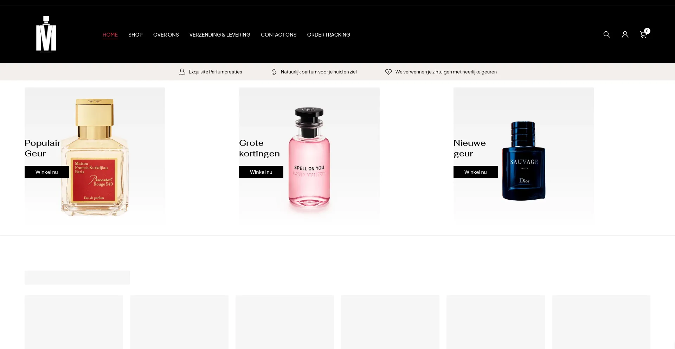Click the Spell On You bottle image

(x=309, y=157)
